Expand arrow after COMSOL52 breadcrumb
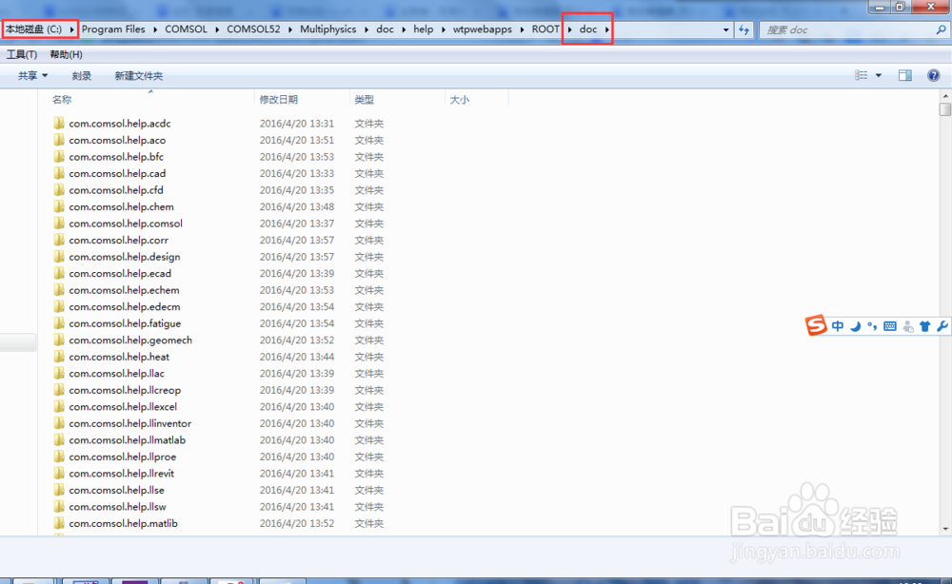Viewport: 952px width, 584px height. [x=290, y=29]
